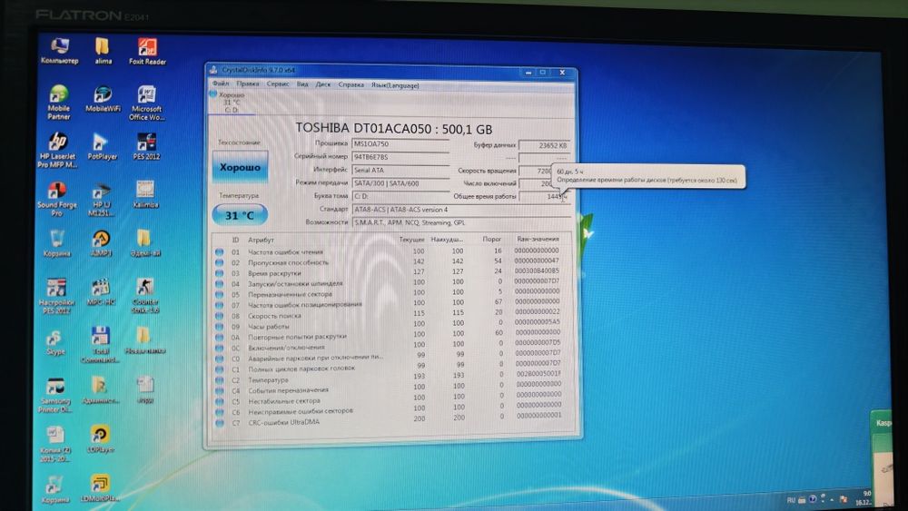The image size is (908, 511).
Task: Open the Правка menu
Action: tap(247, 84)
